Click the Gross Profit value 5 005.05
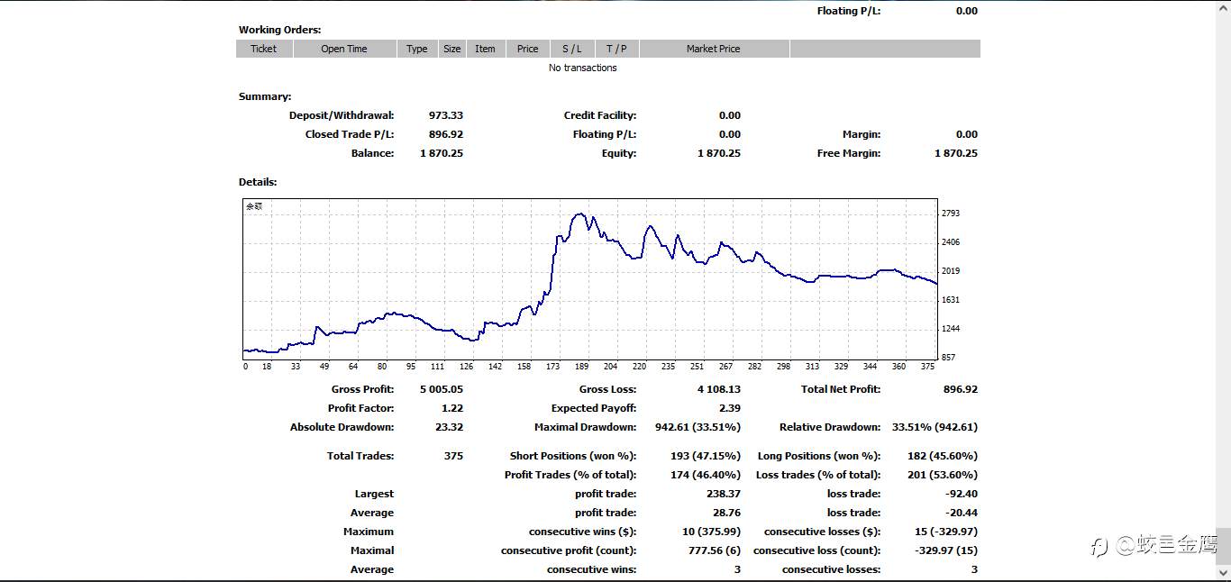The width and height of the screenshot is (1231, 582). coord(442,389)
